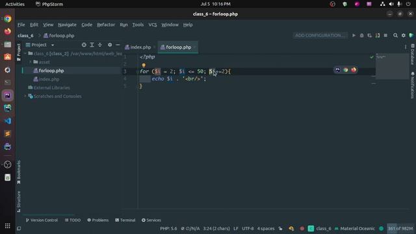The height and width of the screenshot is (234, 416).
Task: Click memory indicator 361 of 982M
Action: 400,228
